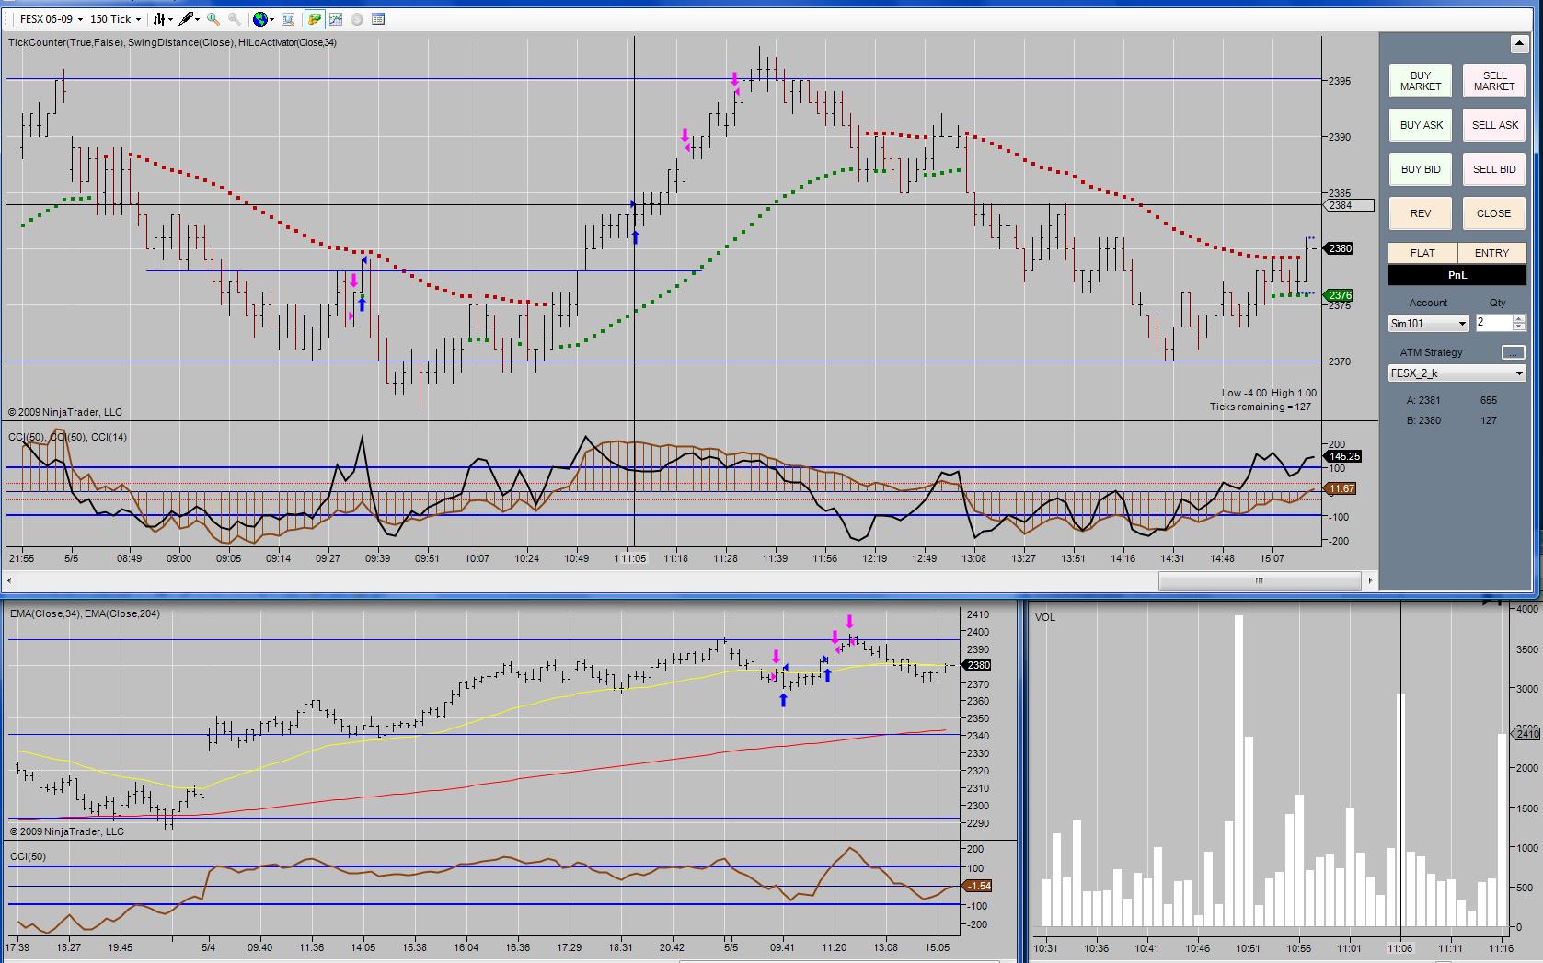Viewport: 1543px width, 963px height.
Task: Click the zoom in magnifier icon
Action: [213, 18]
